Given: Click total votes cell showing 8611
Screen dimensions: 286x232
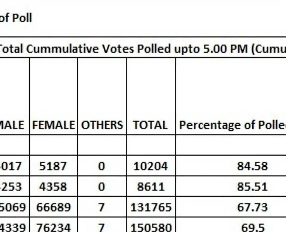Looking at the screenshot, I should coord(150,186).
